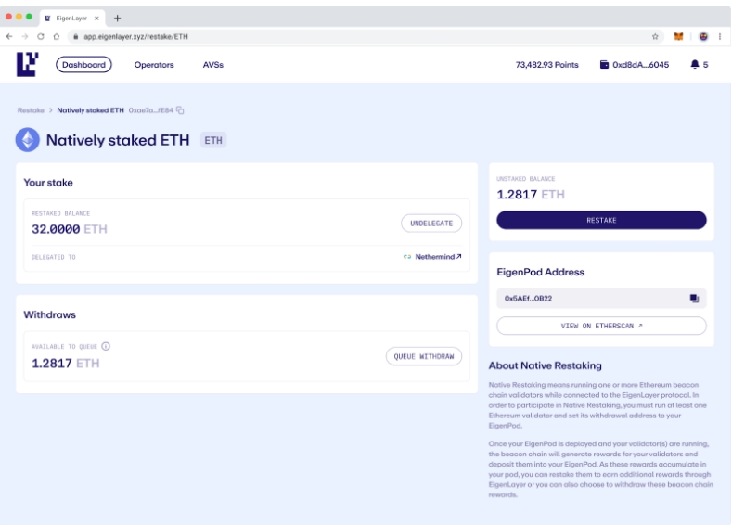This screenshot has width=732, height=525.
Task: Click the Ethereum logo icon
Action: (28, 140)
